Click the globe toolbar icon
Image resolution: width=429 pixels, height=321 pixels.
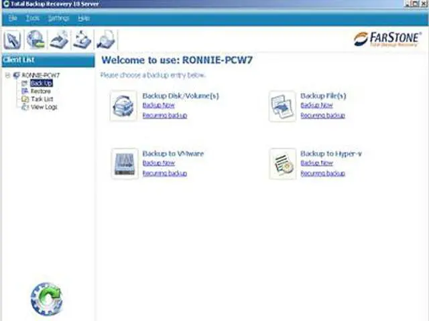[36, 39]
